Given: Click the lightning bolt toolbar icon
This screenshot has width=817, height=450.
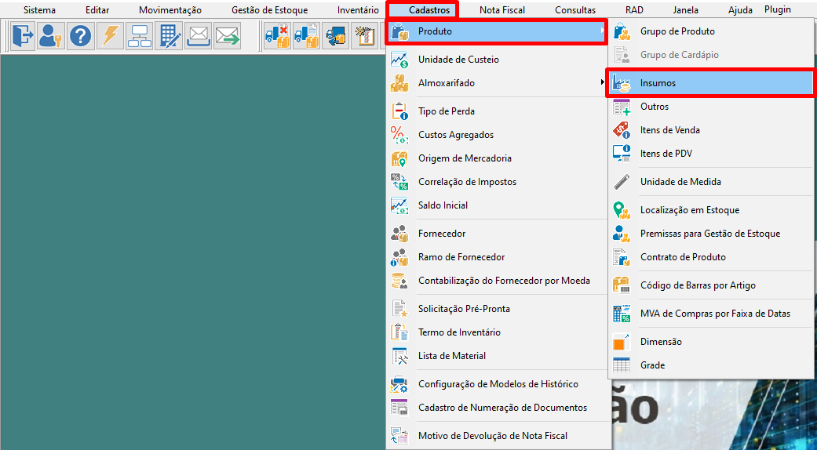Looking at the screenshot, I should (110, 36).
